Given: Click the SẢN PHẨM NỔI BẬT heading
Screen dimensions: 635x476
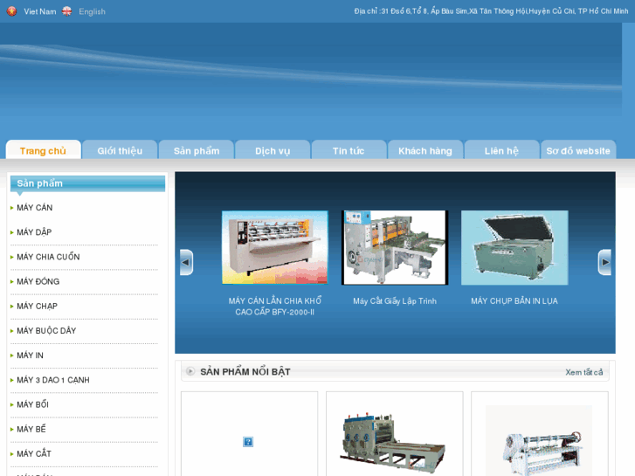Looking at the screenshot, I should tap(245, 372).
